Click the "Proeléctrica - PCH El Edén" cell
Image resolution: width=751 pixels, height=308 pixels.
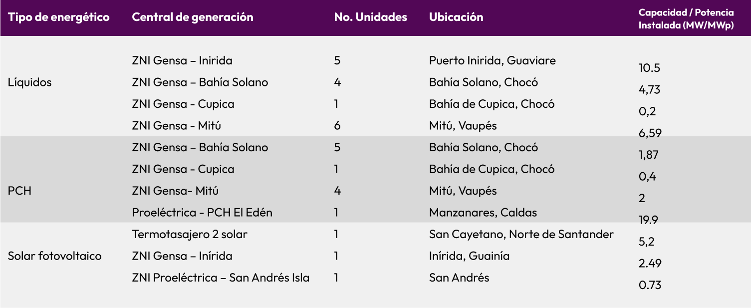tap(202, 213)
